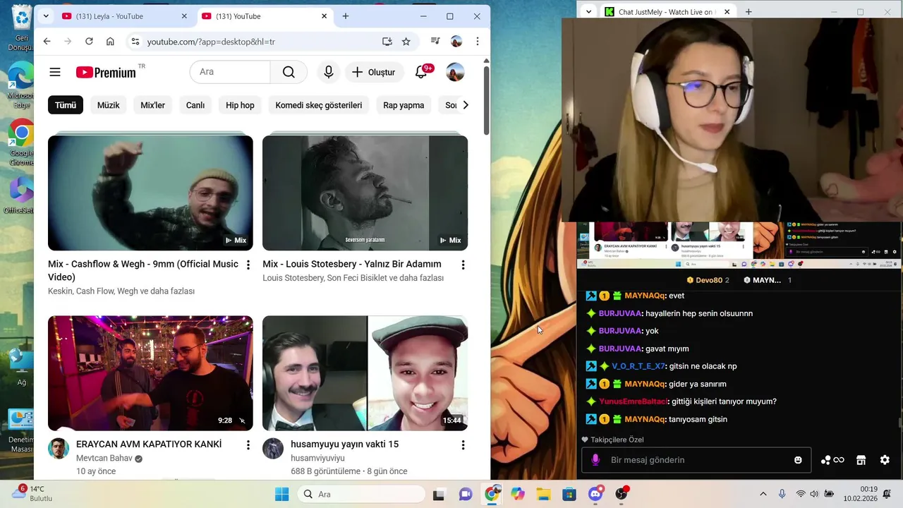Viewport: 903px width, 508px height.
Task: Select the Mix'ler filter chip
Action: [x=152, y=105]
